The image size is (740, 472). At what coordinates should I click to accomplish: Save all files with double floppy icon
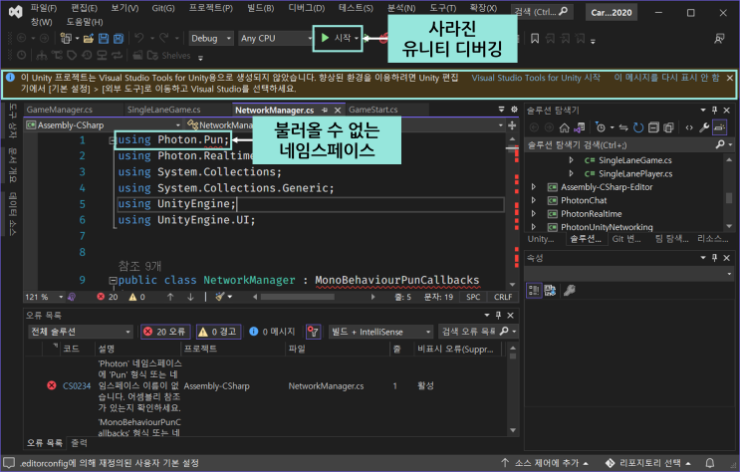pyautogui.click(x=119, y=38)
